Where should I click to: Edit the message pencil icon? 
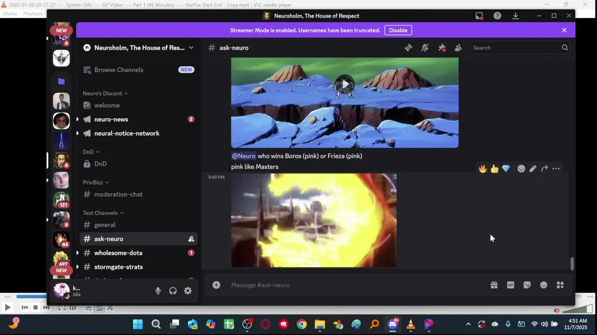(533, 168)
